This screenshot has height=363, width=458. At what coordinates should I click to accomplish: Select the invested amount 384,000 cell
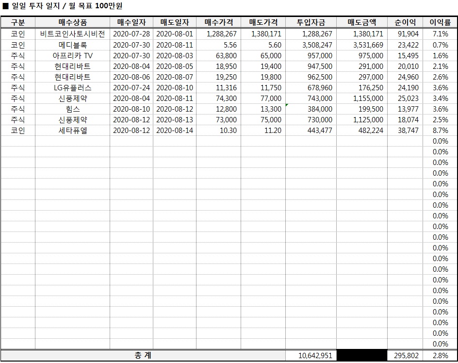[x=311, y=109]
